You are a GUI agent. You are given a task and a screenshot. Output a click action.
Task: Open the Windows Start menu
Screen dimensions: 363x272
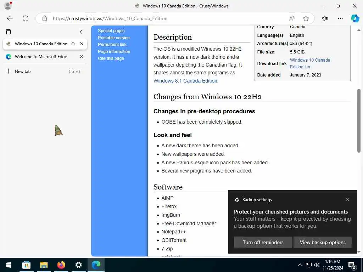(9, 265)
